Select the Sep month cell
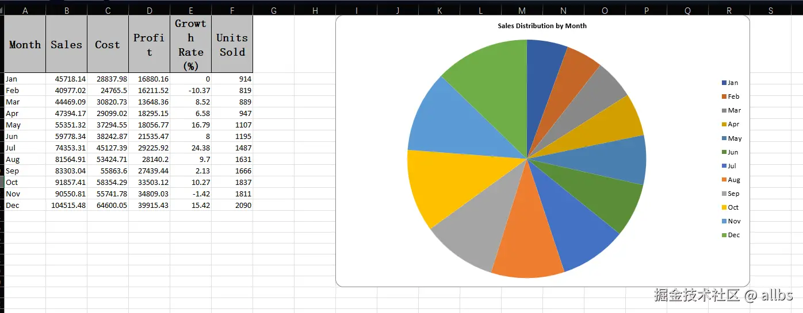 [25, 171]
